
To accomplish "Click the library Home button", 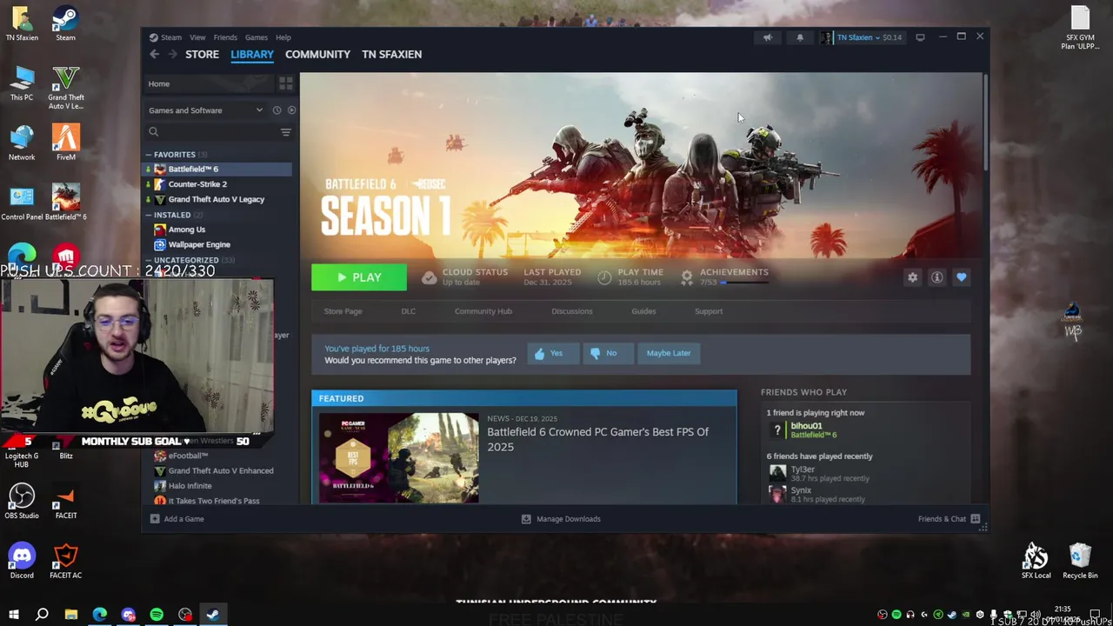I will tap(210, 83).
